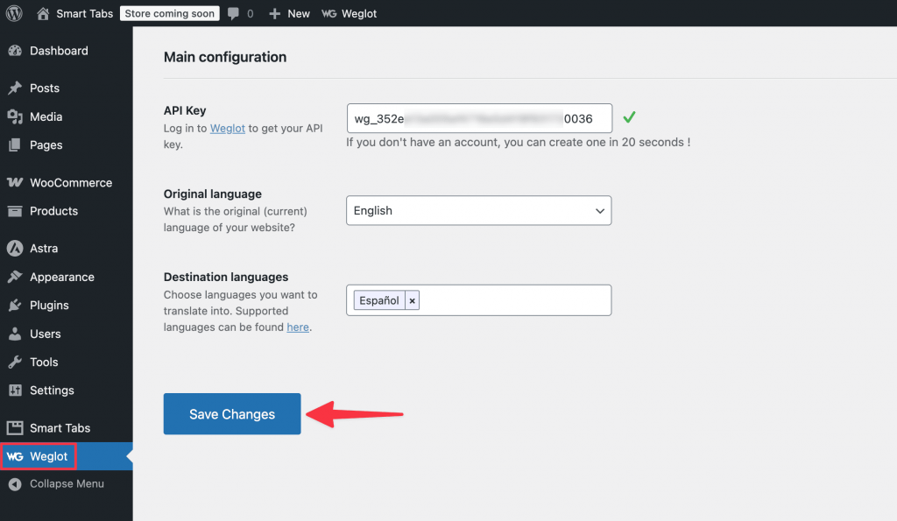Click the plus New icon
The width and height of the screenshot is (897, 521).
274,14
